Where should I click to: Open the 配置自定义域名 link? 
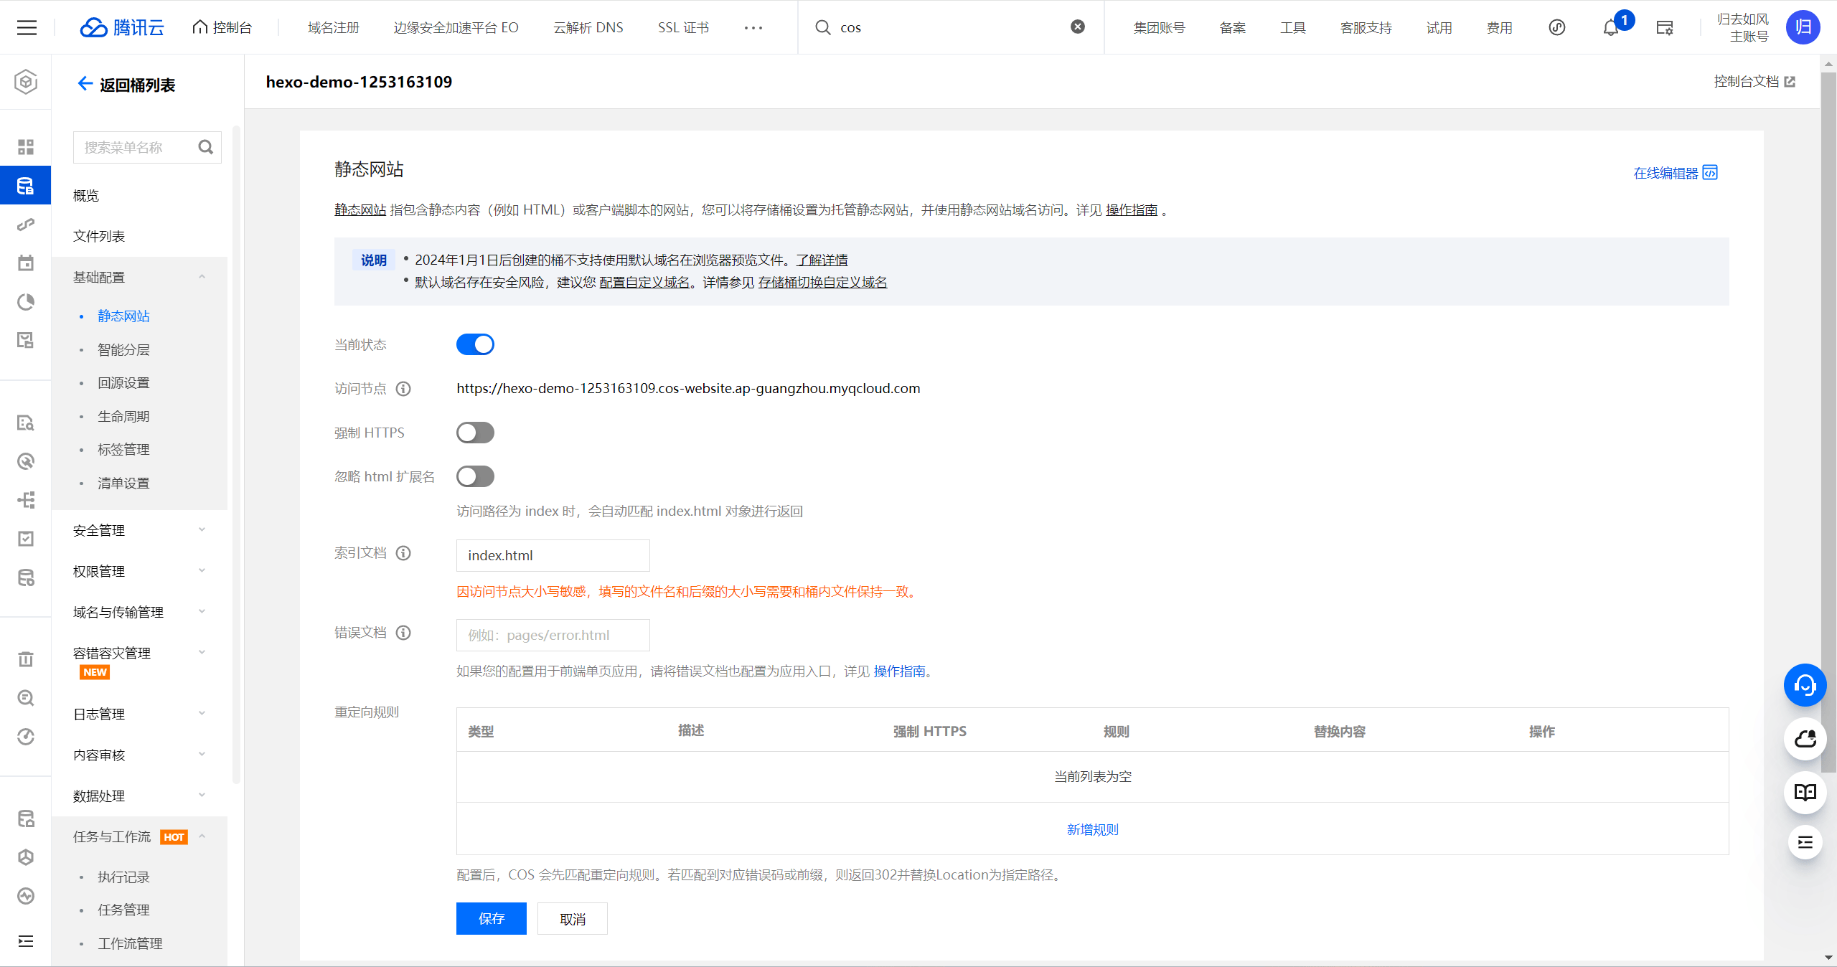[x=644, y=282]
